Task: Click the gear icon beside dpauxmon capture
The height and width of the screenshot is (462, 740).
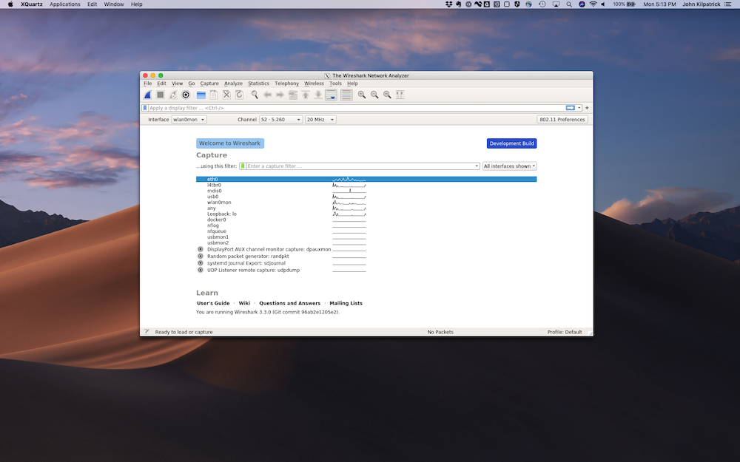Action: [x=201, y=249]
